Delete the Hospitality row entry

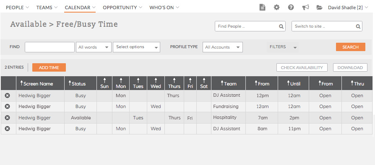tap(8, 118)
